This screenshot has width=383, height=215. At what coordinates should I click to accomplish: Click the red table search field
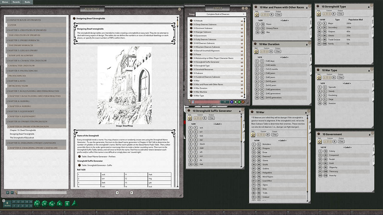pos(206,102)
